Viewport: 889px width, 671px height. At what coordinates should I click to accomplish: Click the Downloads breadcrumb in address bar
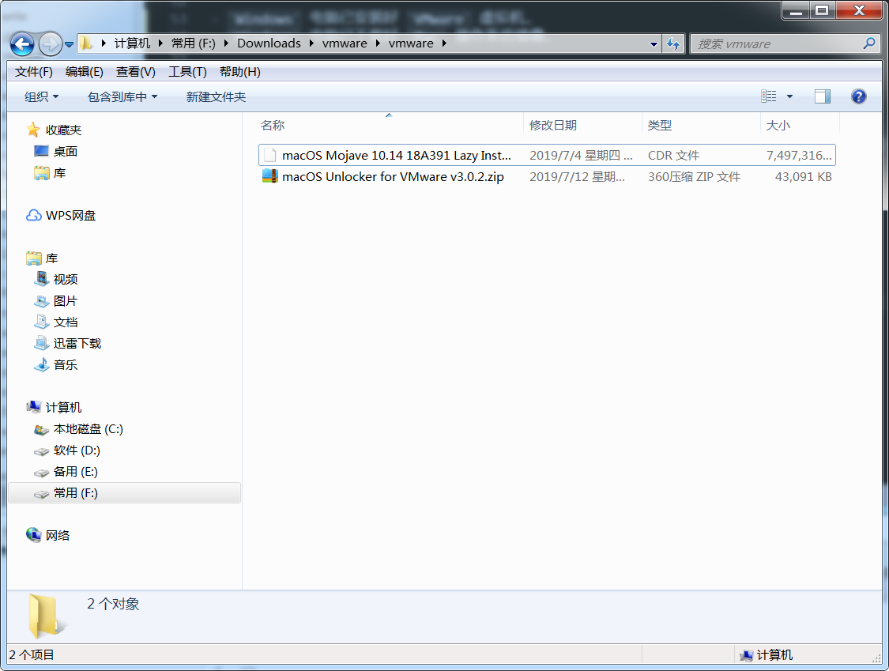[269, 43]
